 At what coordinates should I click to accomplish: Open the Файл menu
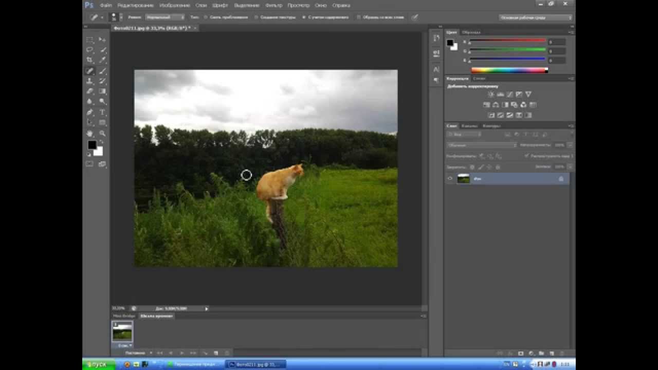[106, 5]
